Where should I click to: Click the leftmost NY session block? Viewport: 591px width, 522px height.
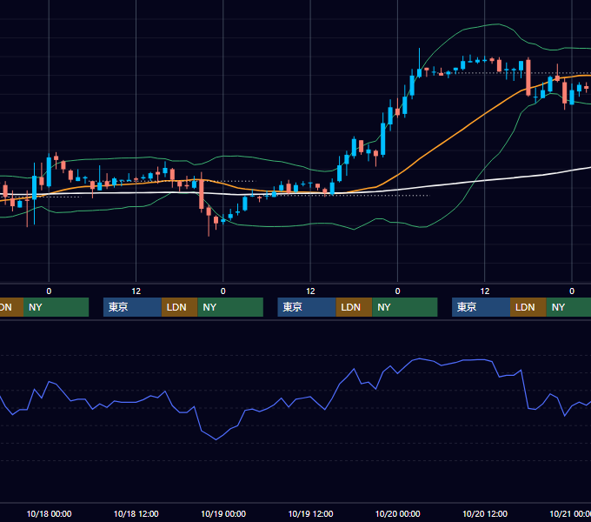(56, 307)
